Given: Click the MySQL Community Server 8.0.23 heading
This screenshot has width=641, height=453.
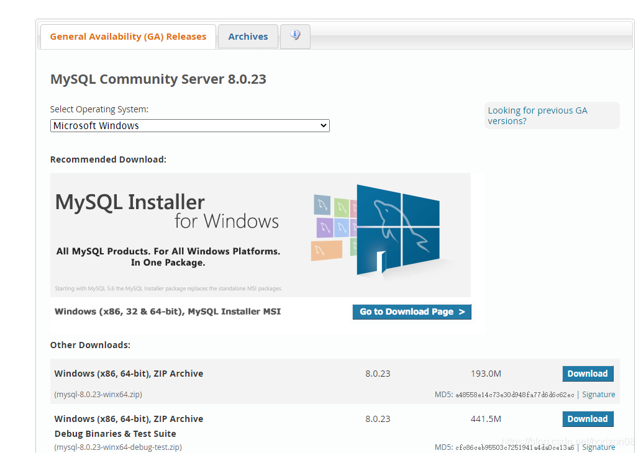Looking at the screenshot, I should point(158,79).
